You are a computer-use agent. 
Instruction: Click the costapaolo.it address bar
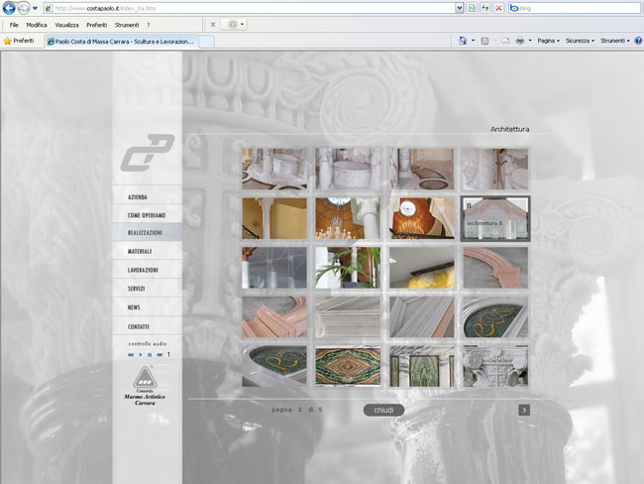(x=250, y=8)
